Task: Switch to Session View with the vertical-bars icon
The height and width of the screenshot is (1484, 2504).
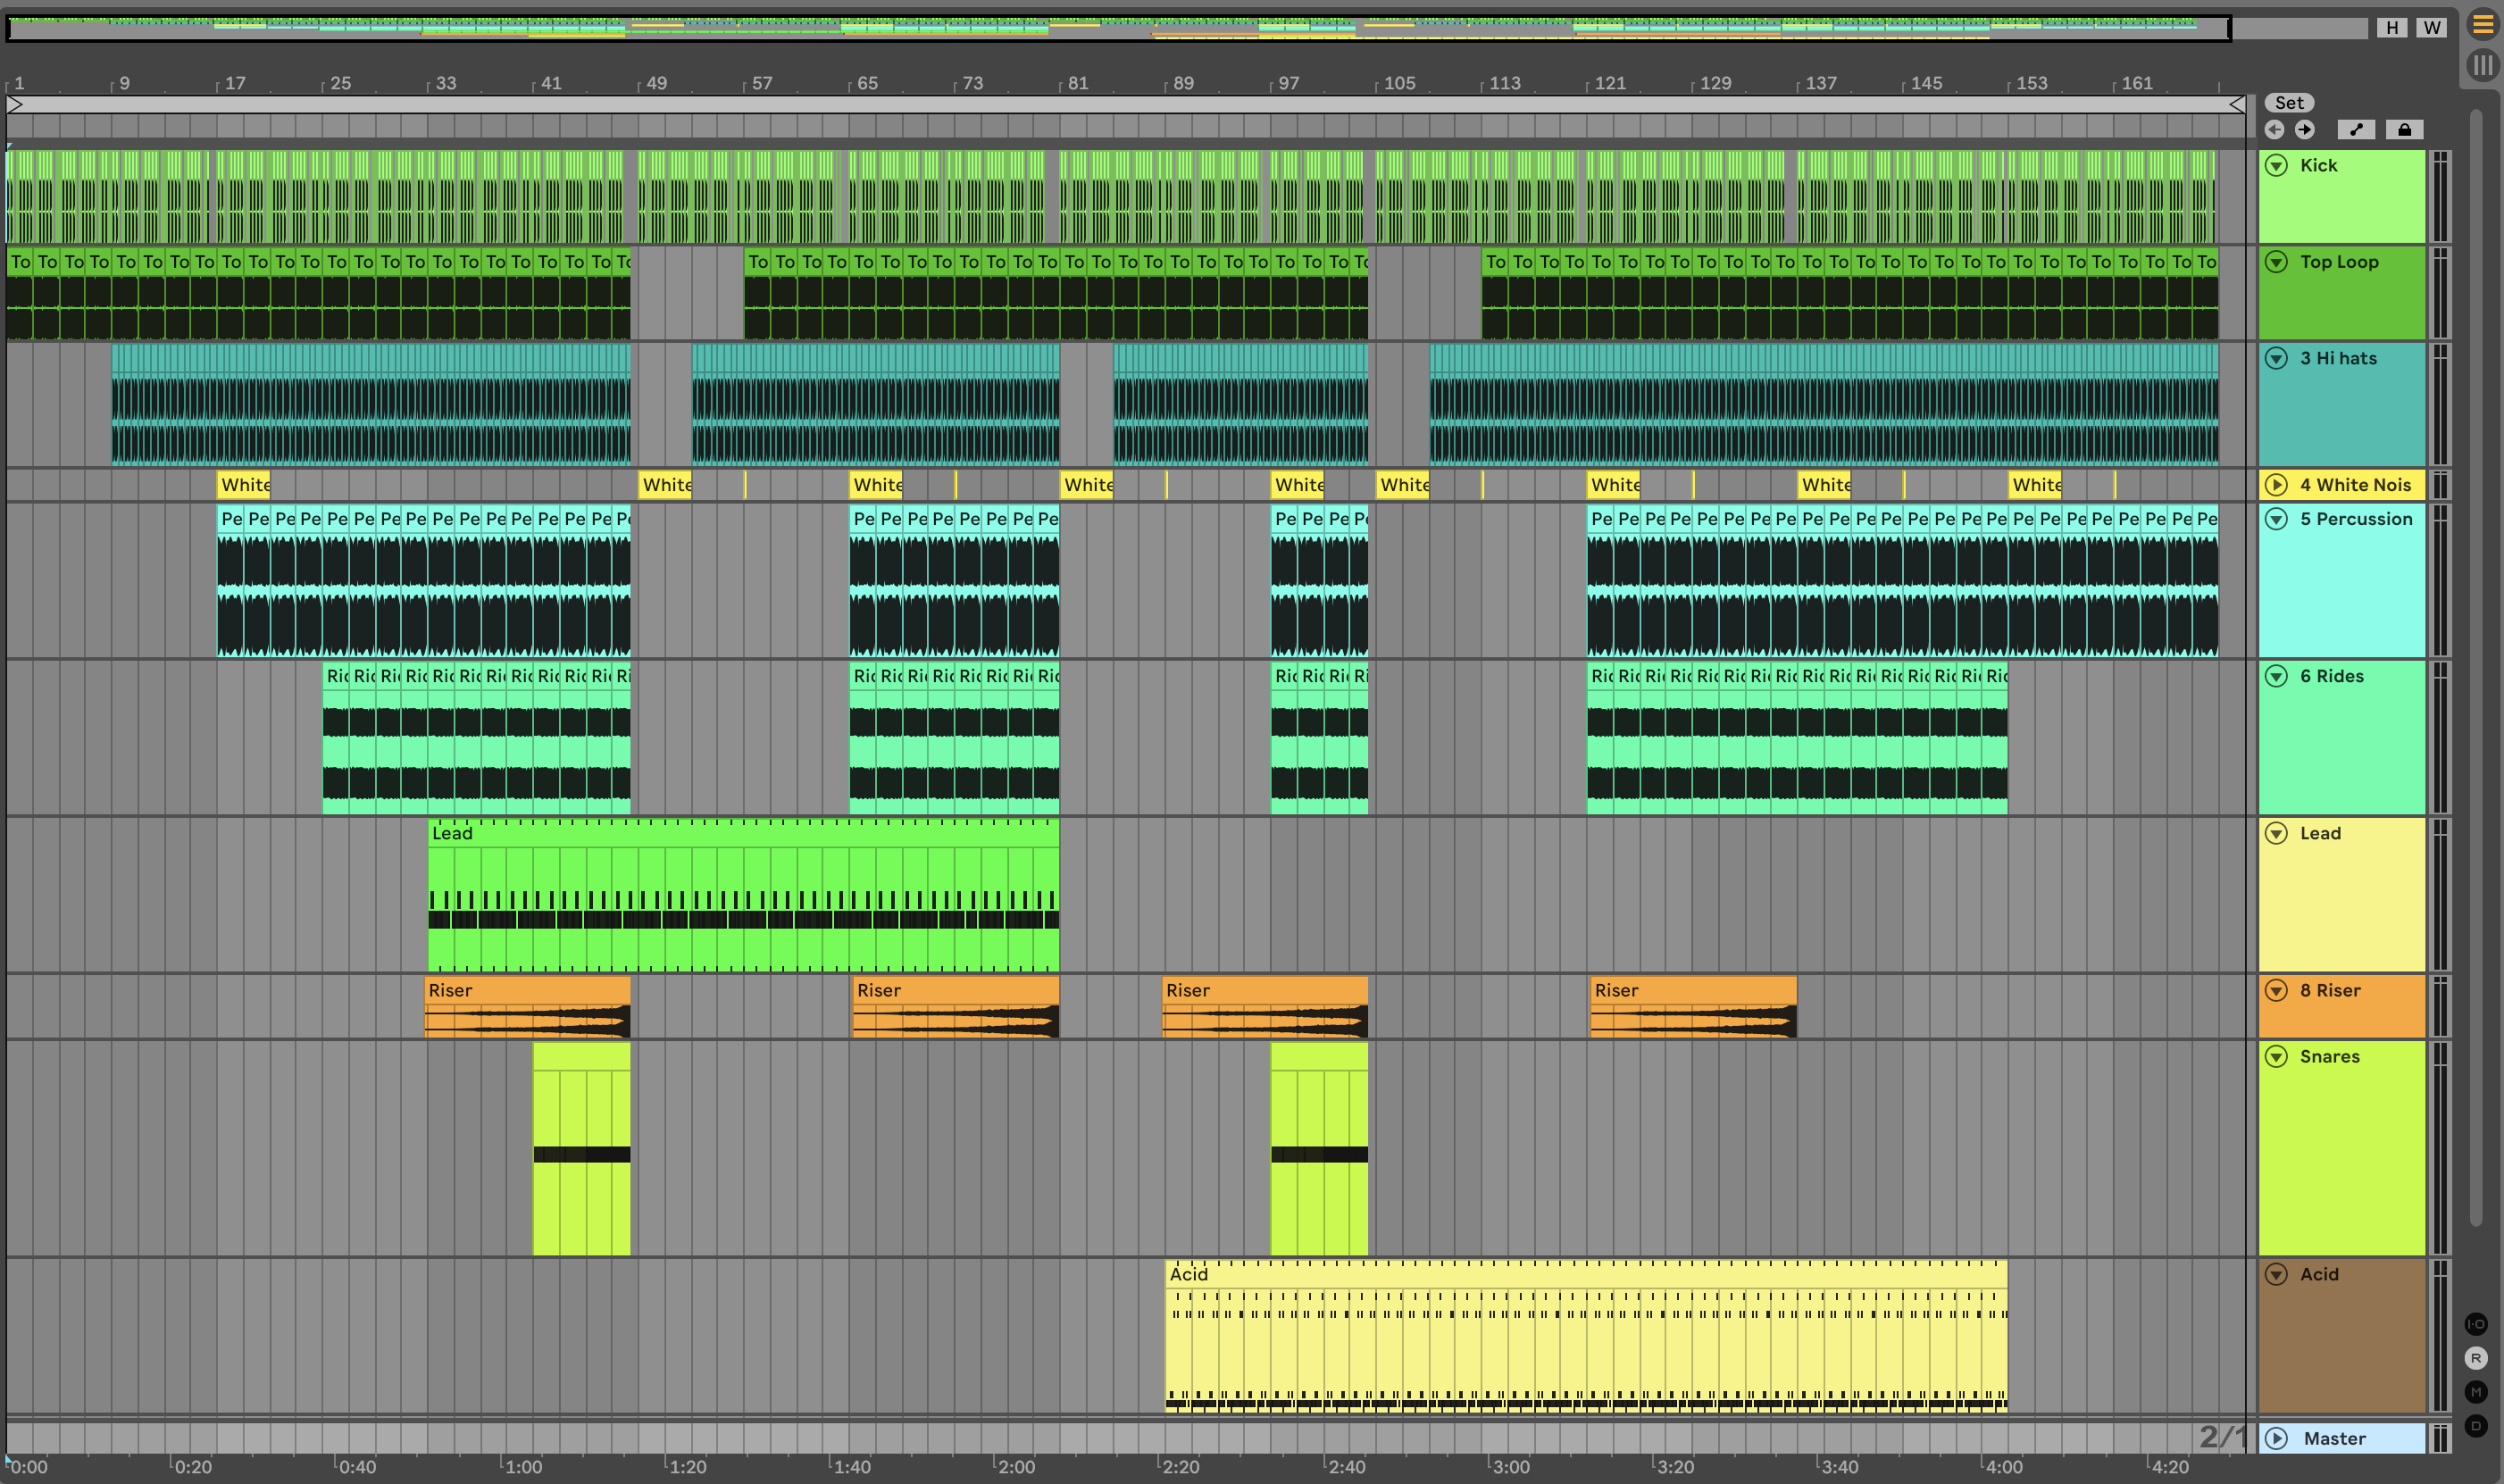Action: [x=2483, y=65]
